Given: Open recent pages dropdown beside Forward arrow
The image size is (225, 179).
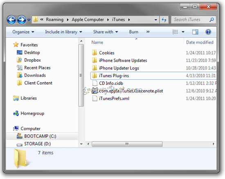Looking at the screenshot, I should (29, 20).
